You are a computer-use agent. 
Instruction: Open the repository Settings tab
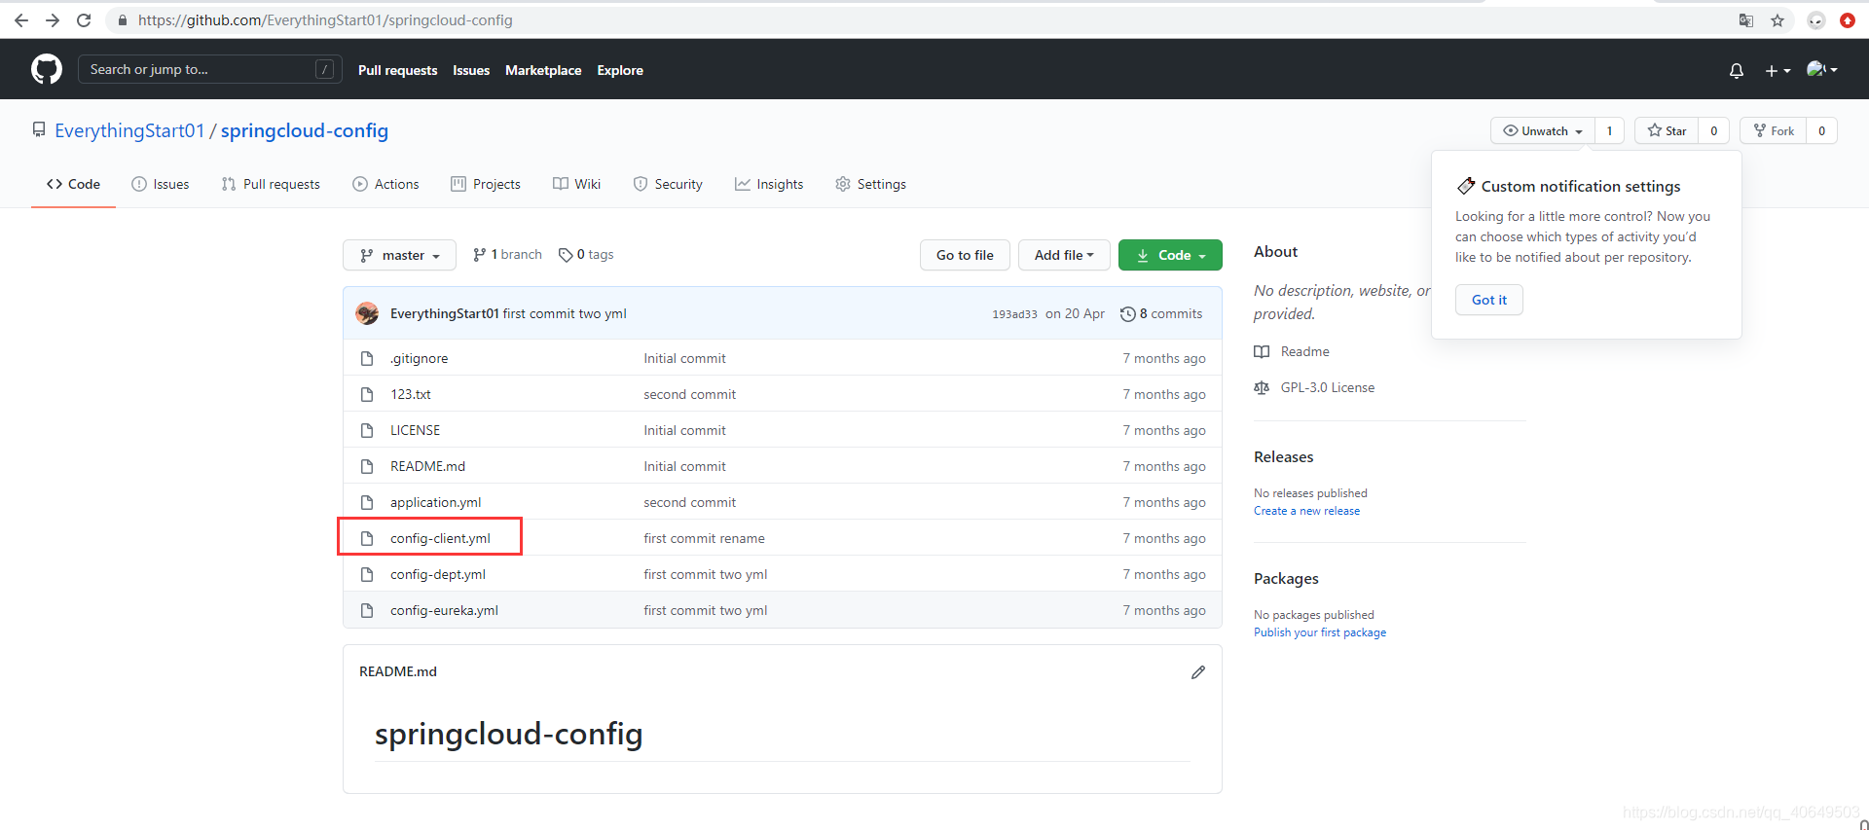pos(870,184)
